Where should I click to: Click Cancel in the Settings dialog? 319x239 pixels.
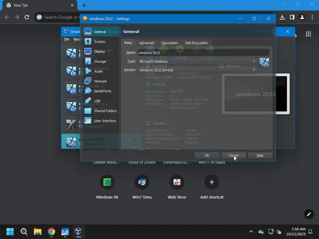(234, 155)
